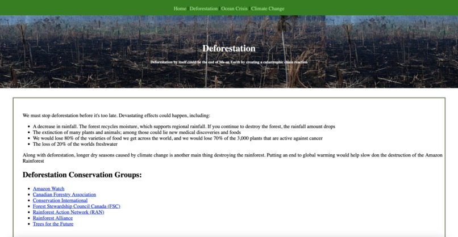The image size is (458, 237).
Task: Visit the Rainforest Alliance link
Action: tap(53, 218)
